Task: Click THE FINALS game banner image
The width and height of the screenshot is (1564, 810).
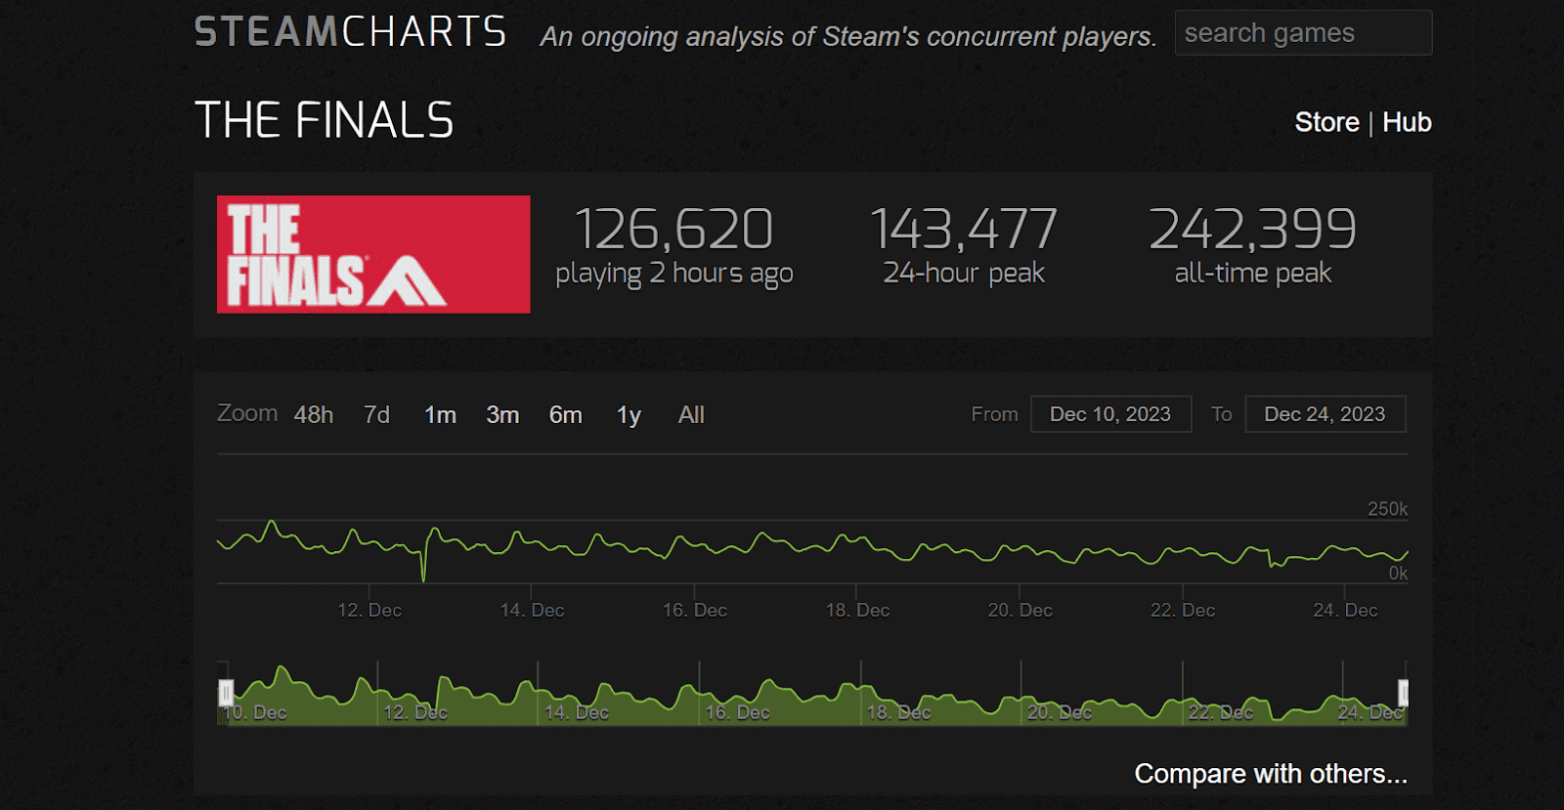Action: click(373, 254)
